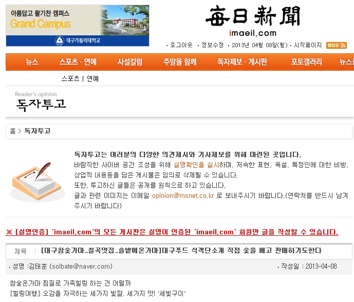
Task: Open the Grand Campus banner ad
Action: tap(78, 26)
